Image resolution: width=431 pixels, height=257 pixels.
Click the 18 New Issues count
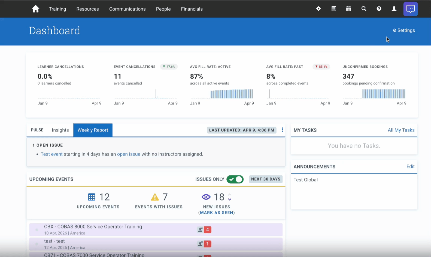(x=219, y=197)
